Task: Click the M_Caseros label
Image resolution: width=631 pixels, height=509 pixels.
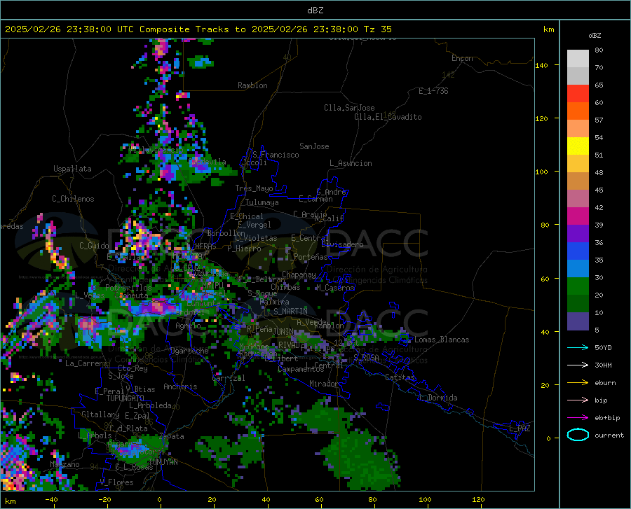Action: 335,288
